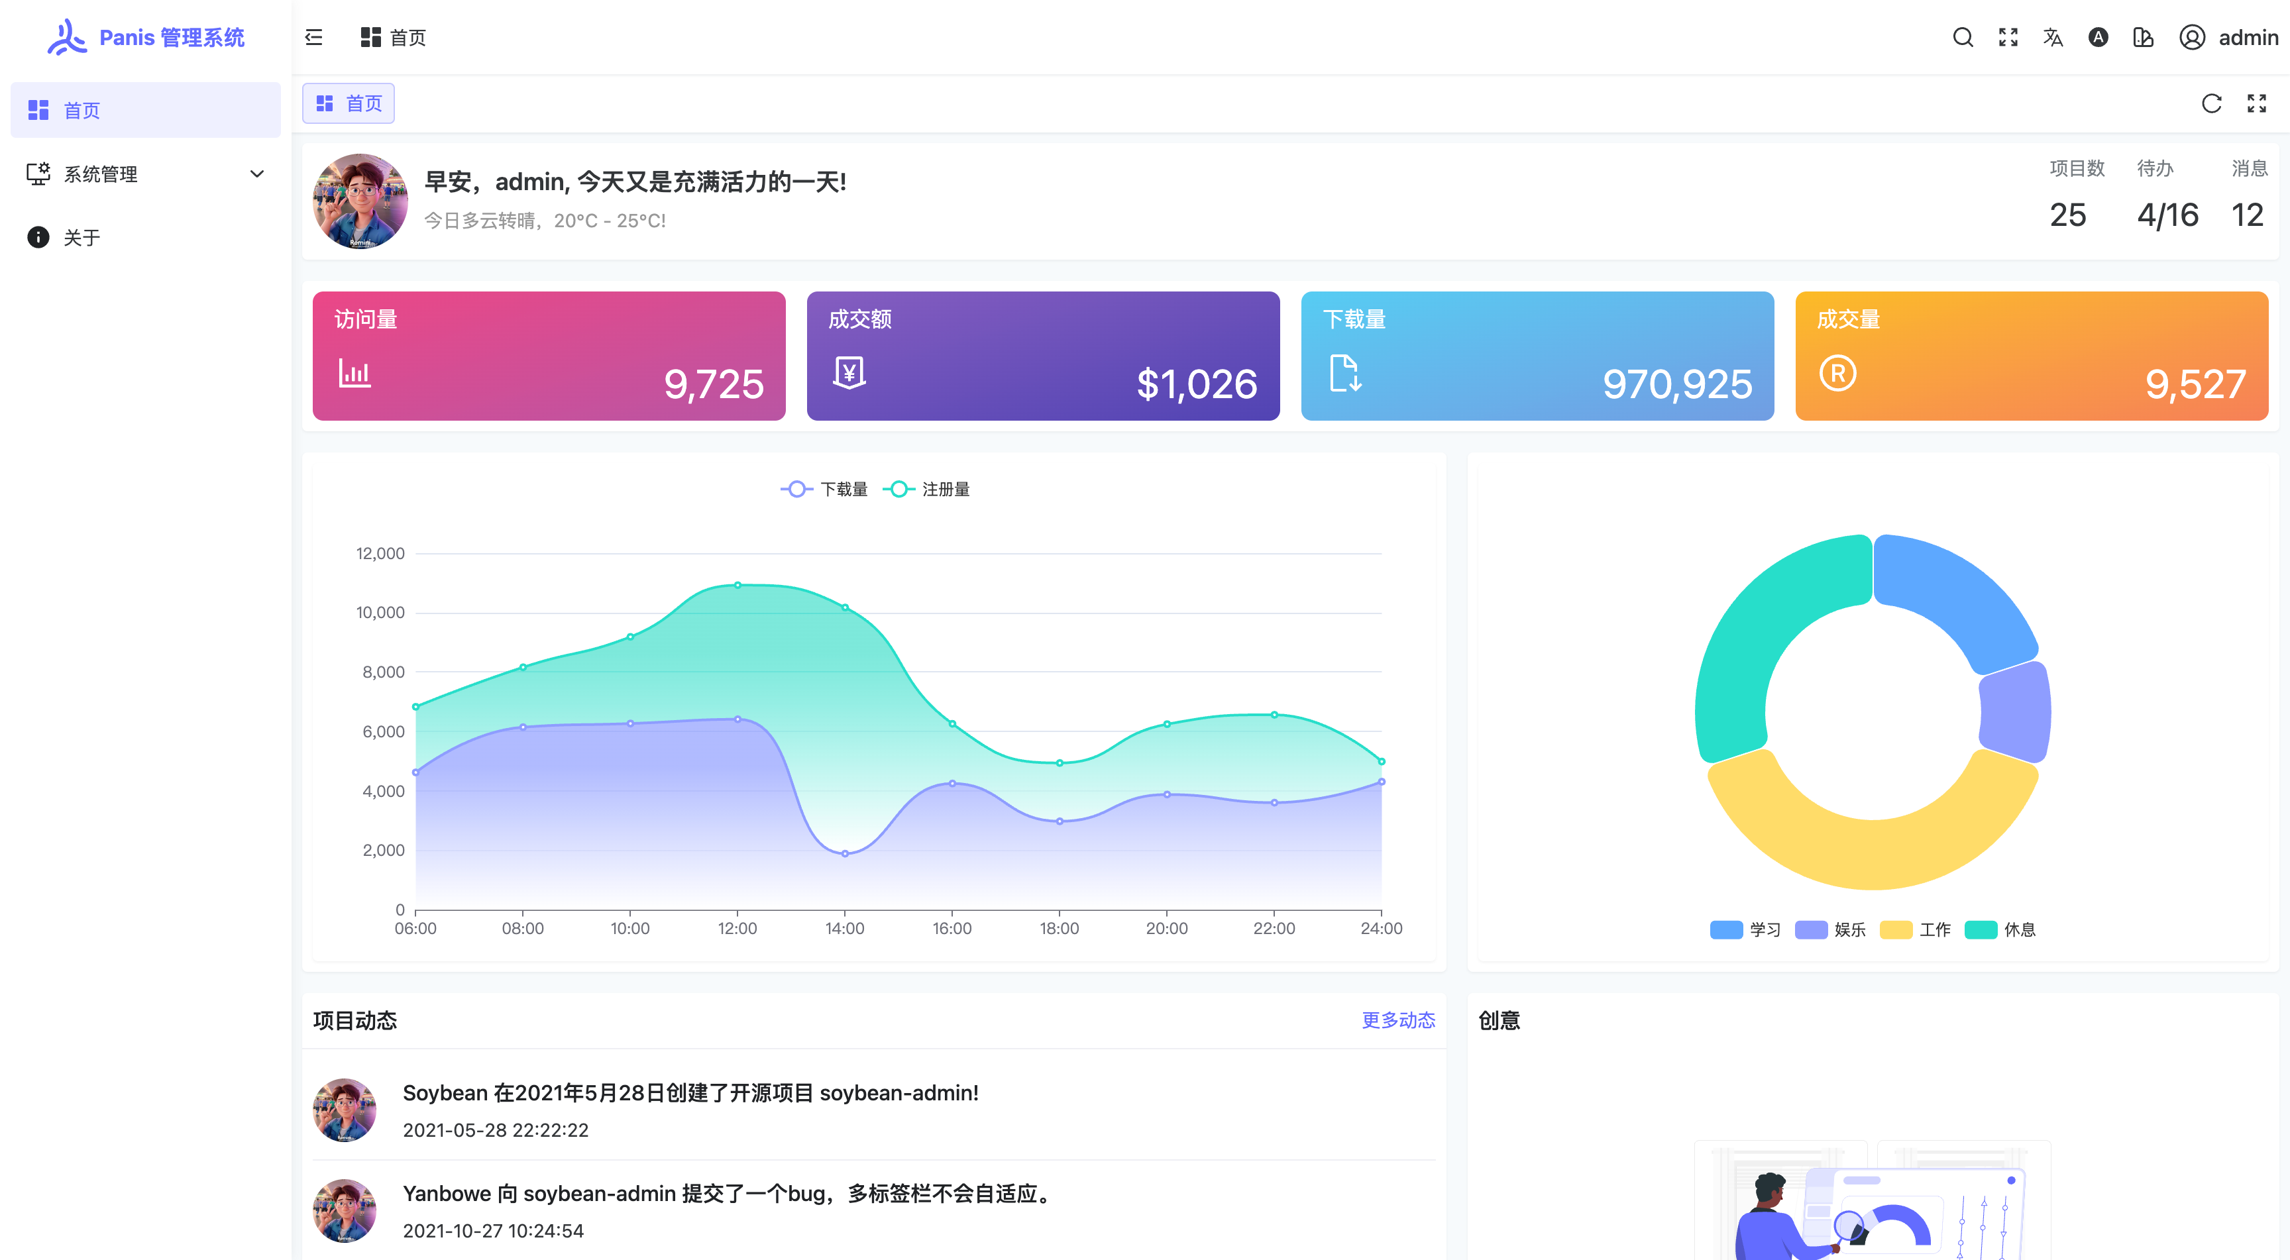Viewport: 2290px width, 1260px height.
Task: Open the theme configuration drawer icon
Action: coord(2144,37)
